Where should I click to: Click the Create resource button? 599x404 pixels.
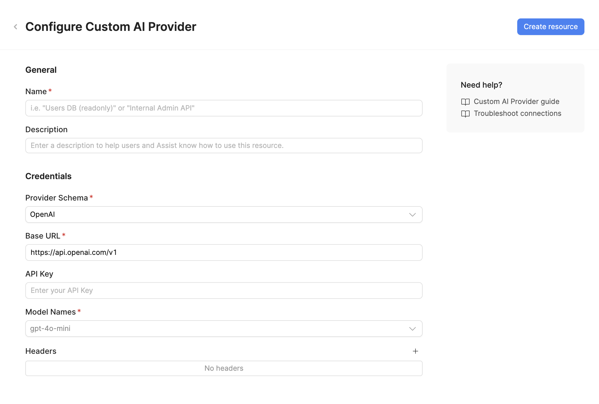(551, 26)
